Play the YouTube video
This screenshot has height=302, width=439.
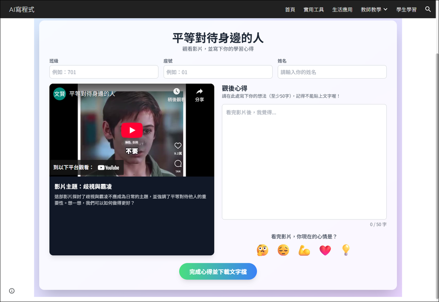(x=132, y=130)
